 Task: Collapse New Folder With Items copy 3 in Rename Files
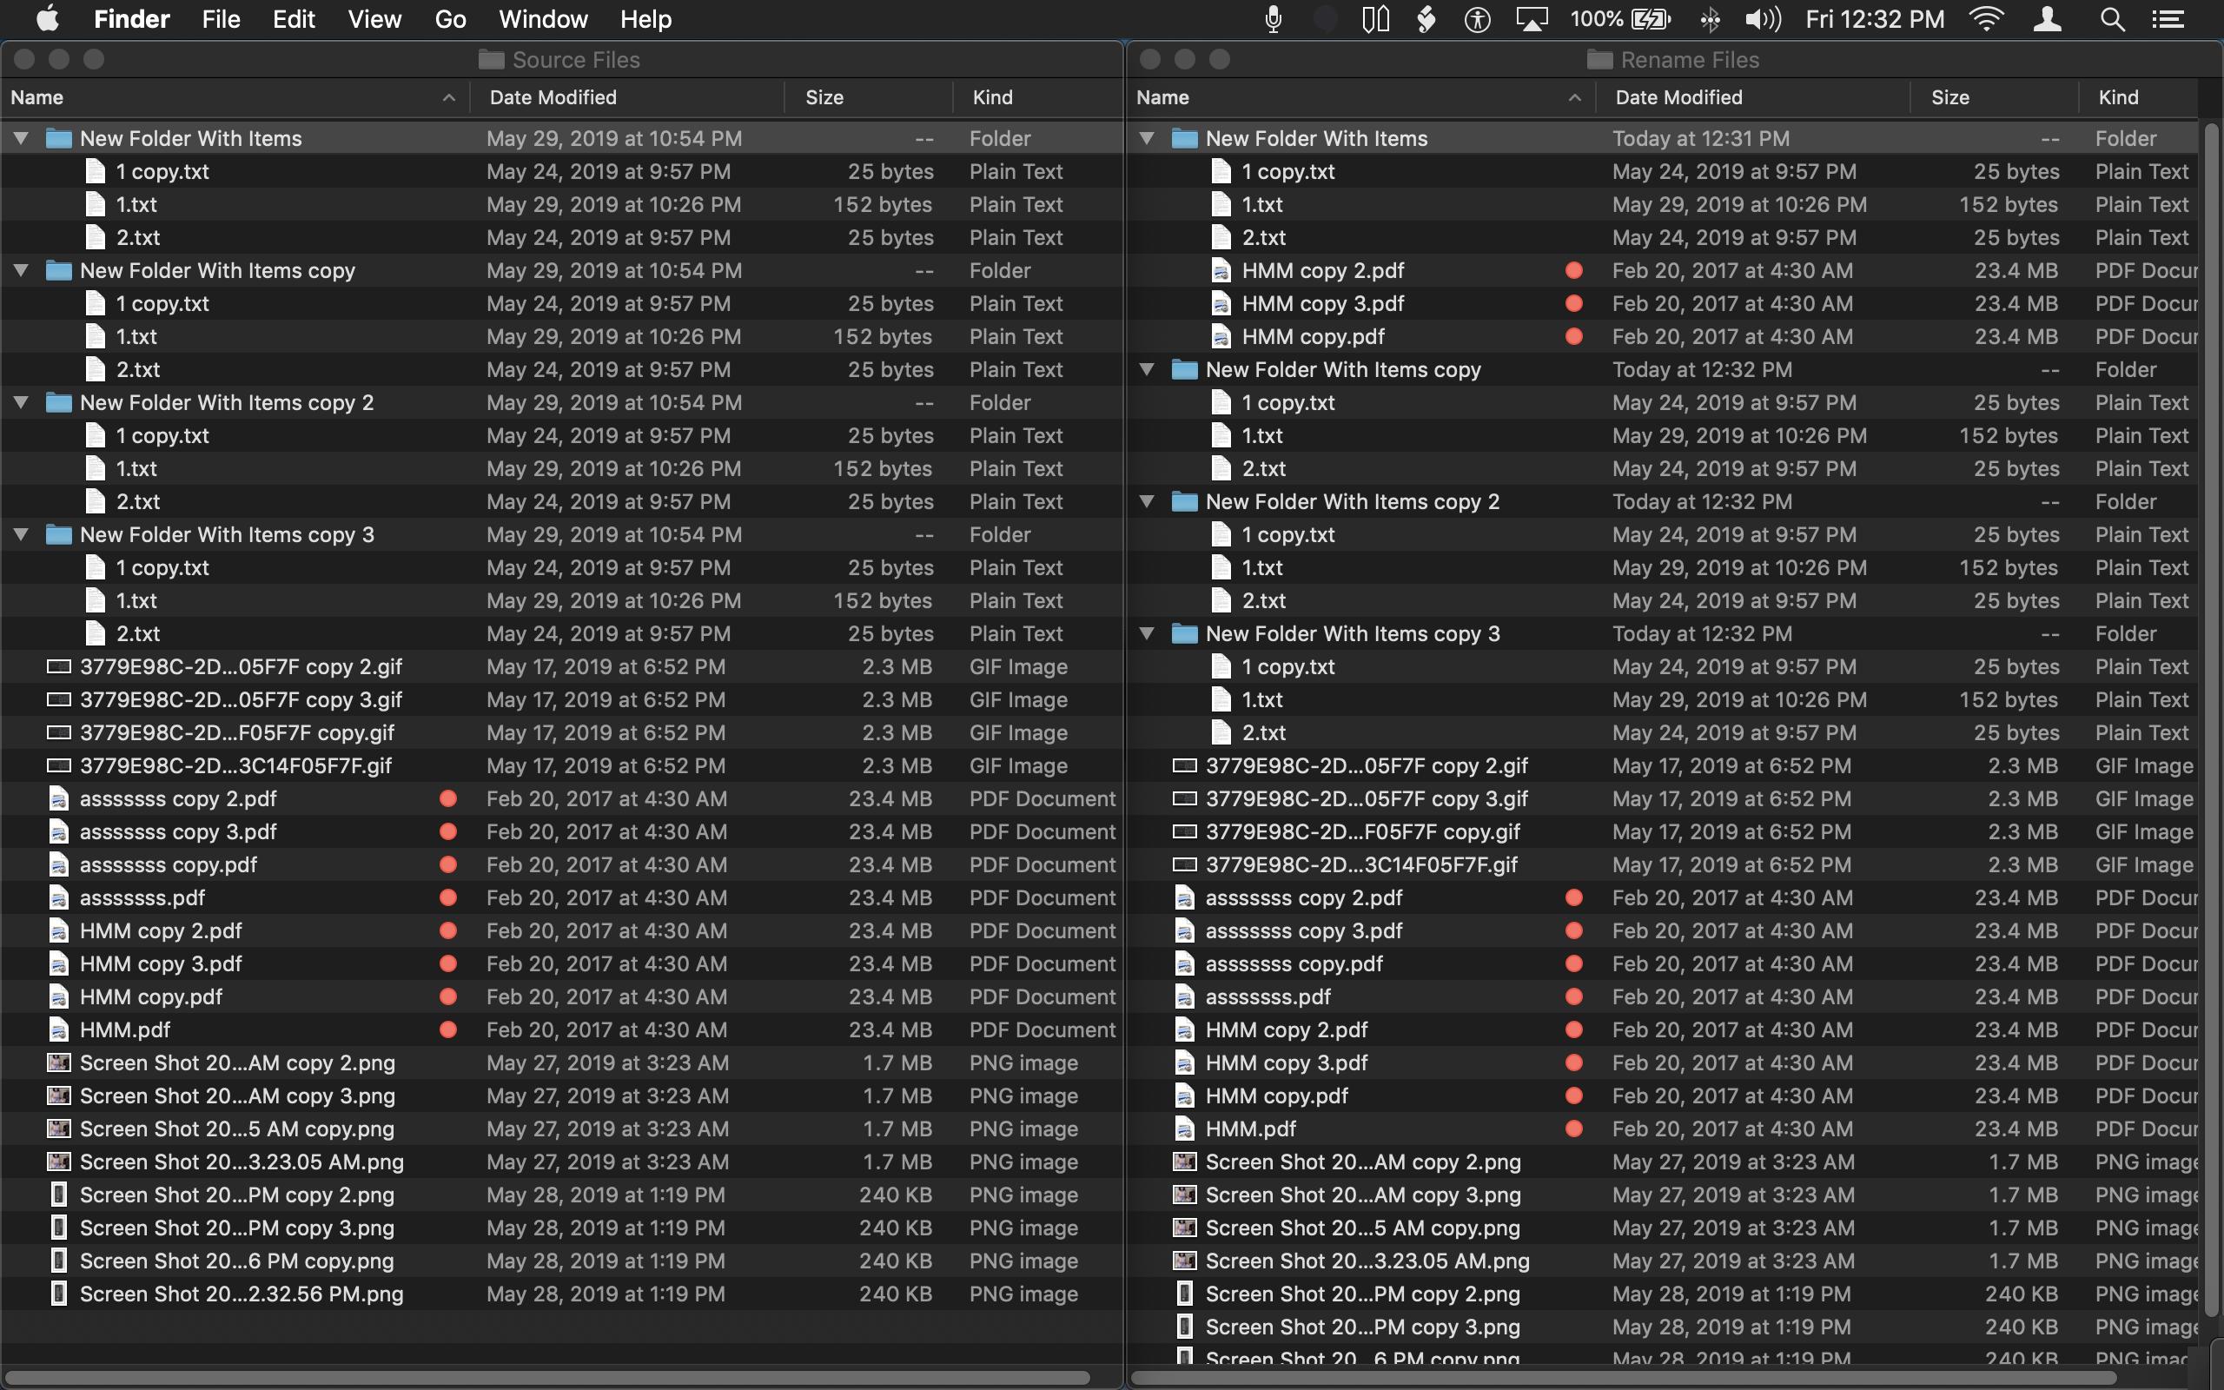(x=1146, y=634)
